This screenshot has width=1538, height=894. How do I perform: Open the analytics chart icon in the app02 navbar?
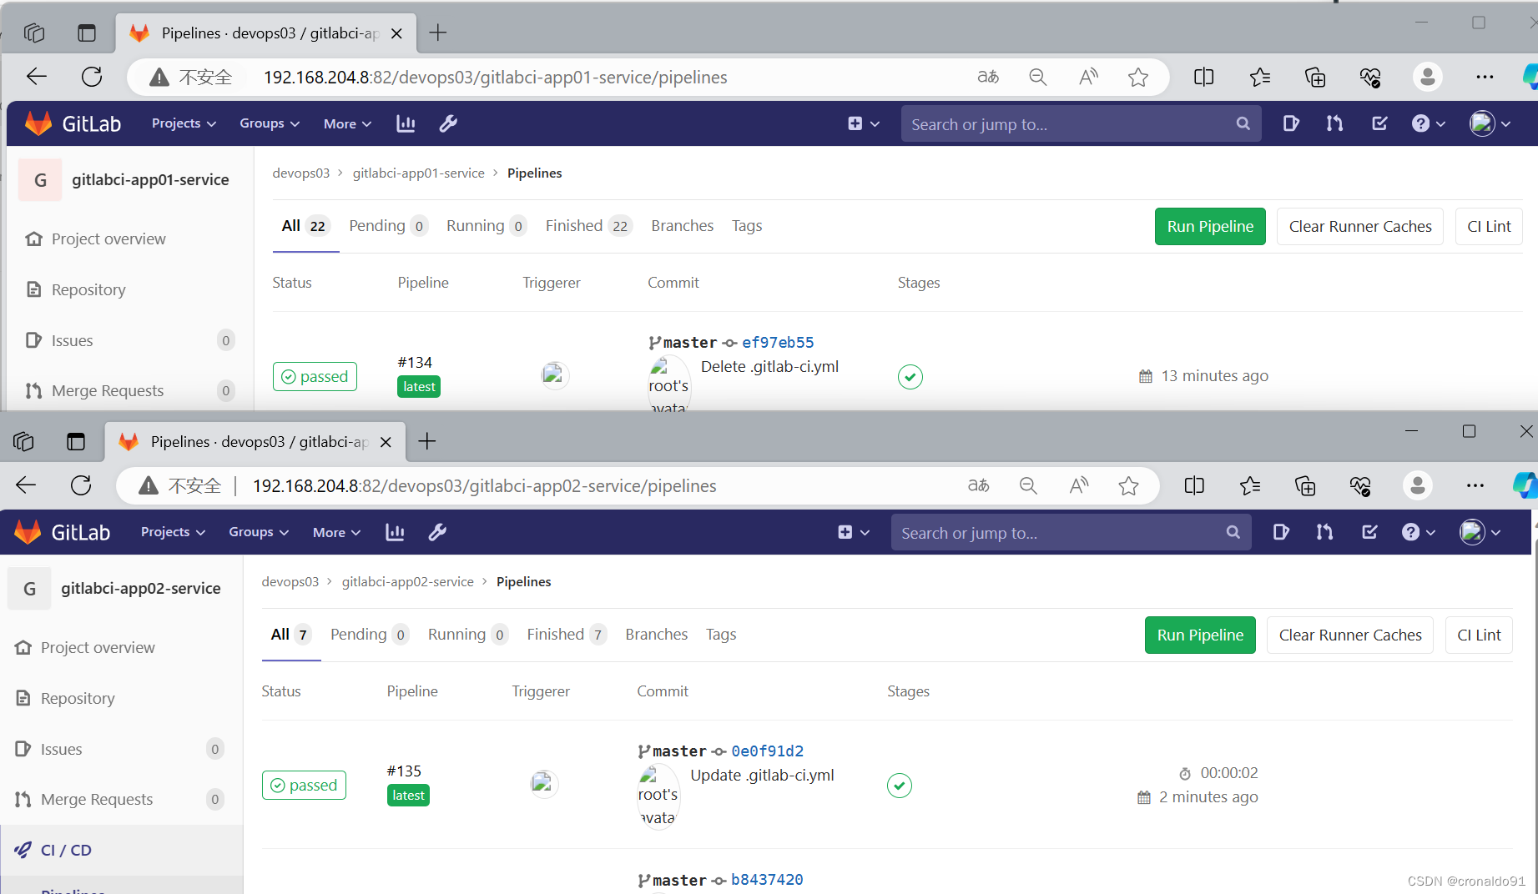tap(395, 532)
